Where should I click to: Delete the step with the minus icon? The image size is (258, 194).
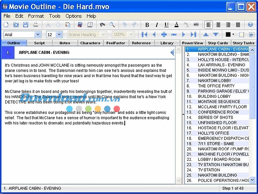174,34
